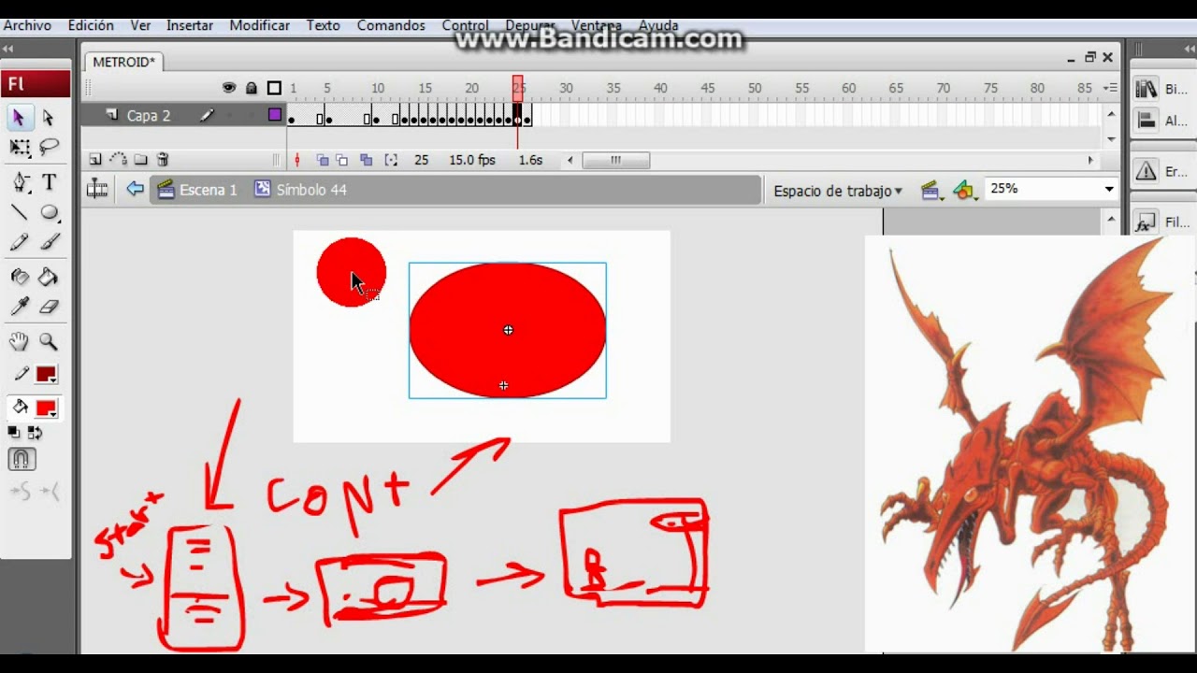Select the Free Transform tool
1197x673 pixels.
[x=20, y=148]
